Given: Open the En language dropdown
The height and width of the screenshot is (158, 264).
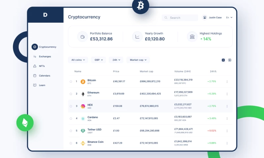Looking at the screenshot, I should click(x=229, y=17).
